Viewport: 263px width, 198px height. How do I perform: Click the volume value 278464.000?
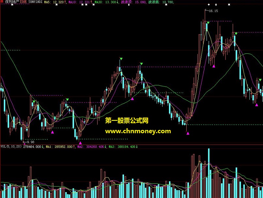click(32, 147)
